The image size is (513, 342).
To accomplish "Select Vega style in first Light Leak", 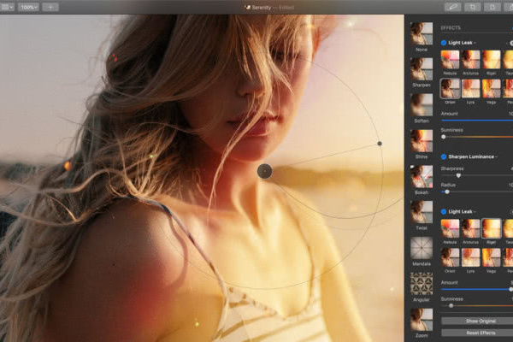I will pyautogui.click(x=491, y=88).
